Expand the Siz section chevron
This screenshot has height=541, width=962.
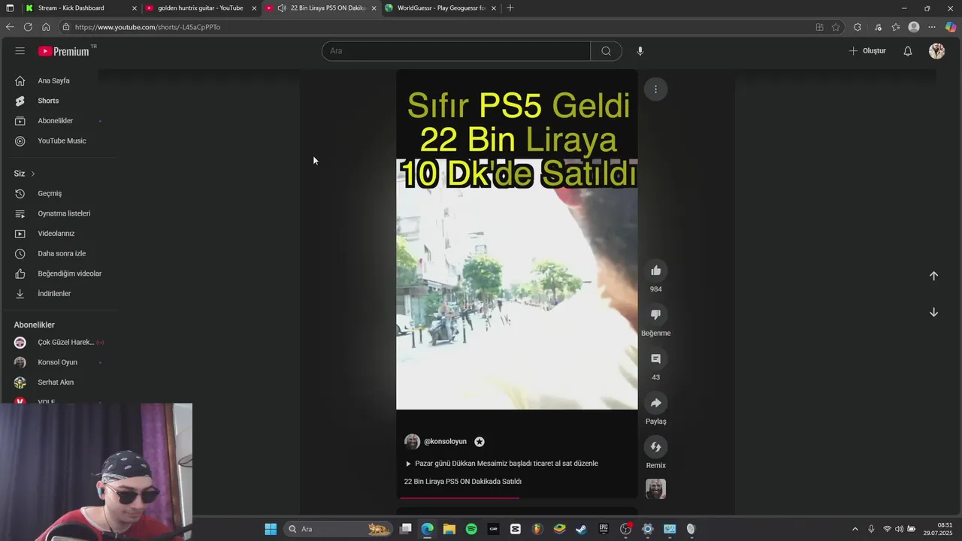pos(32,174)
